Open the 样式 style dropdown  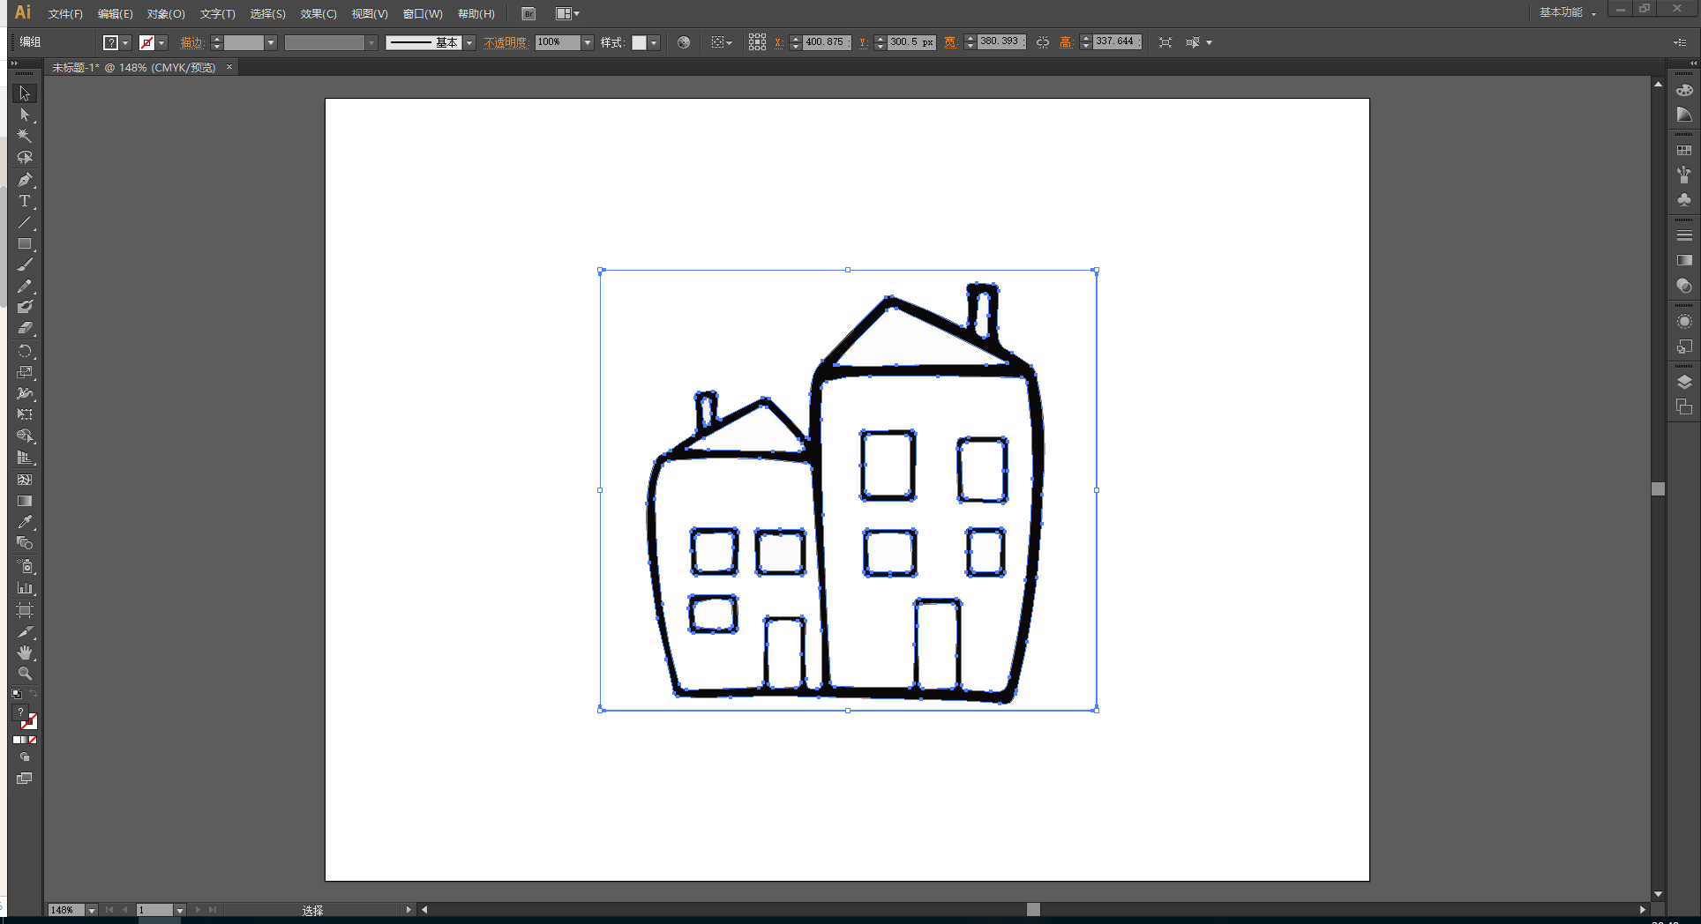[653, 41]
